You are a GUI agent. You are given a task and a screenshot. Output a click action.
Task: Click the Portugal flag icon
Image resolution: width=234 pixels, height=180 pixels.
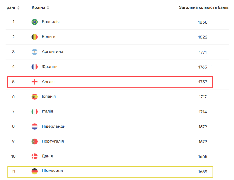point(34,142)
